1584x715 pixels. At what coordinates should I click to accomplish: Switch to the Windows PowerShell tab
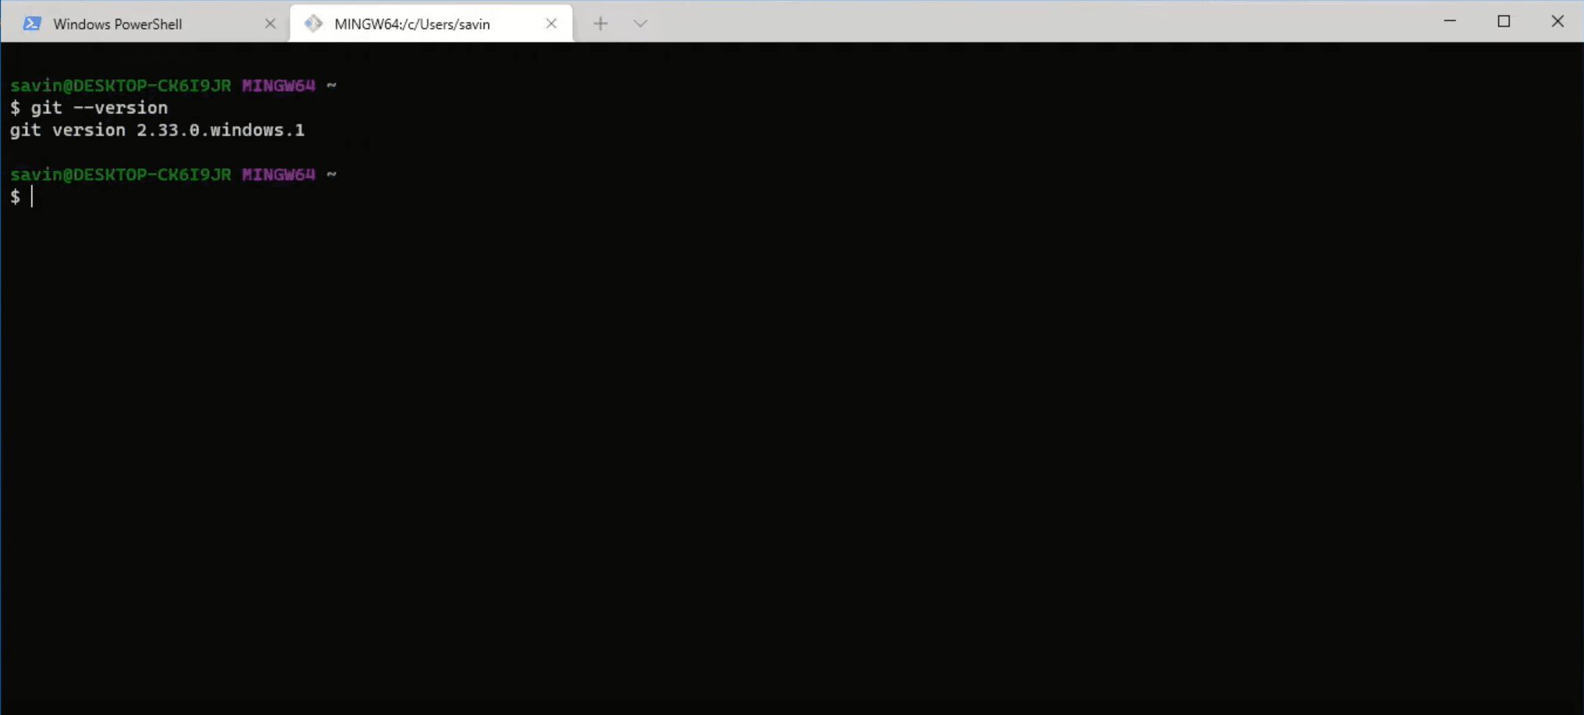(x=117, y=23)
